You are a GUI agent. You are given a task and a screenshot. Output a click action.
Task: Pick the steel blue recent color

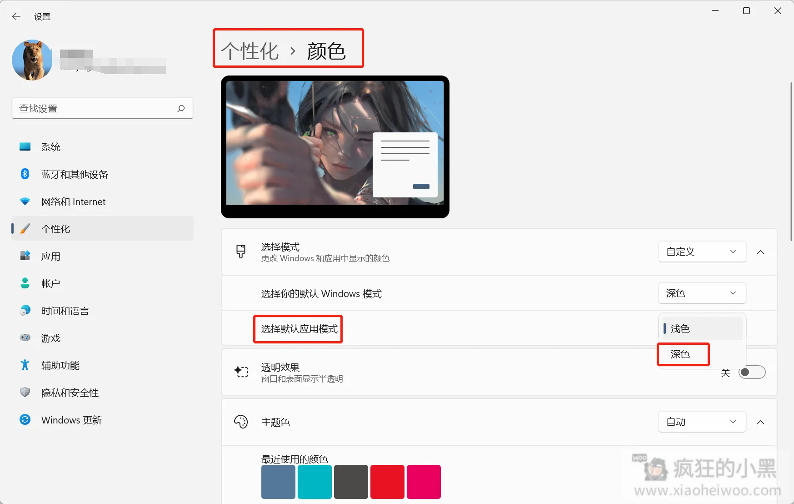[x=278, y=482]
